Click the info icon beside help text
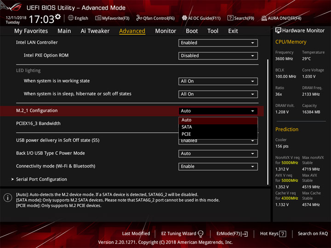 (x=8, y=197)
